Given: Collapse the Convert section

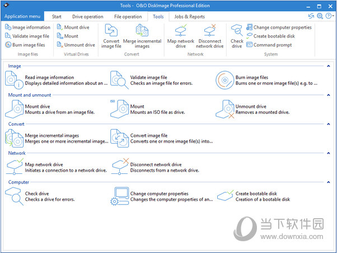Looking at the screenshot, I should pos(329,124).
